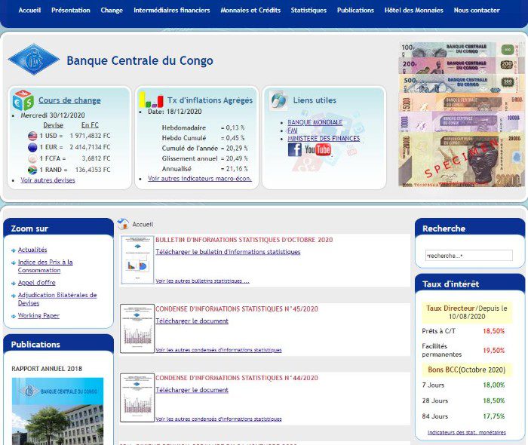Open the Statistiques menu

coord(309,10)
